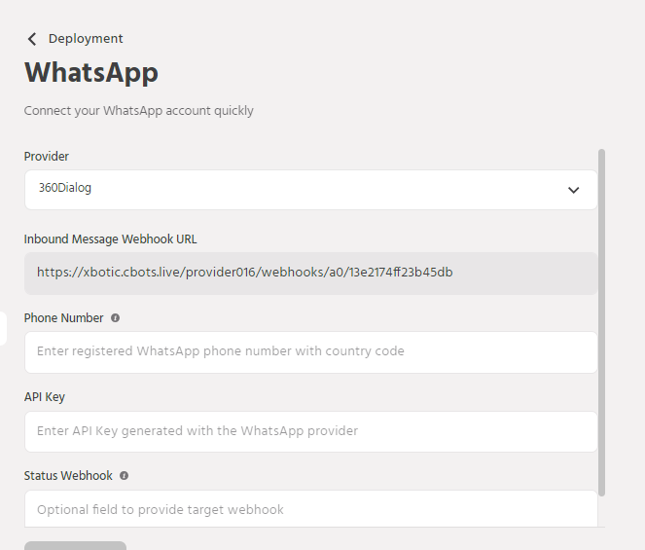Click the vertical scrollbar of the form
Screen dimensions: 645x550
[x=602, y=321]
